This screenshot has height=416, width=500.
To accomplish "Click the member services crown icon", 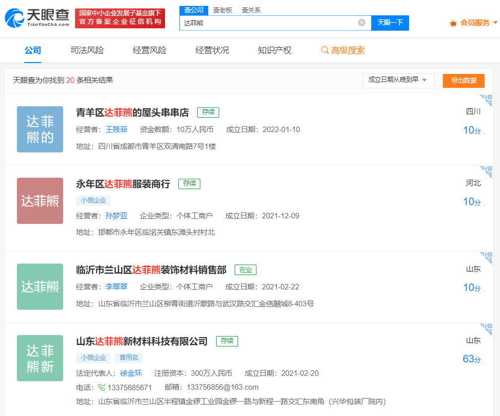I will pyautogui.click(x=453, y=23).
